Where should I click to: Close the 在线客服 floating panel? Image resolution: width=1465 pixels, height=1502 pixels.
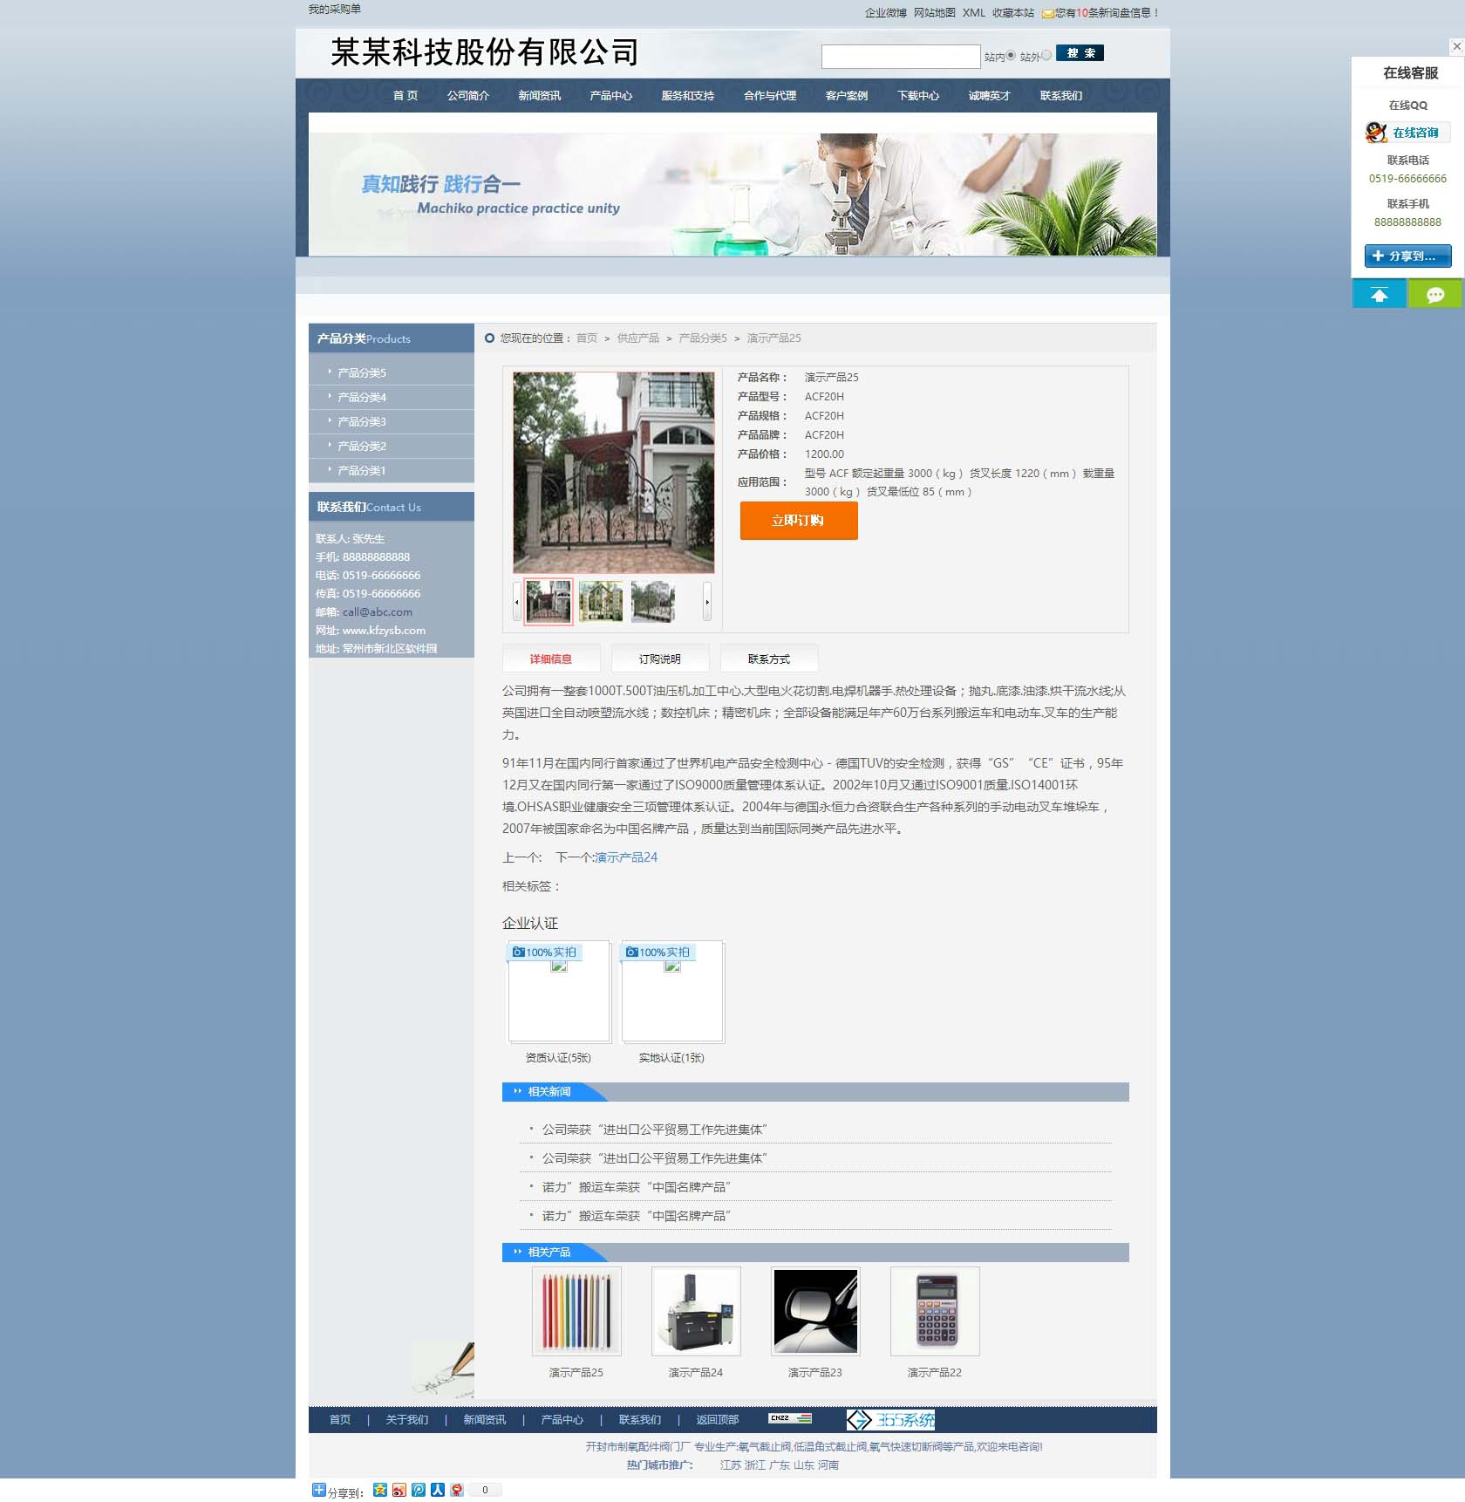point(1456,46)
